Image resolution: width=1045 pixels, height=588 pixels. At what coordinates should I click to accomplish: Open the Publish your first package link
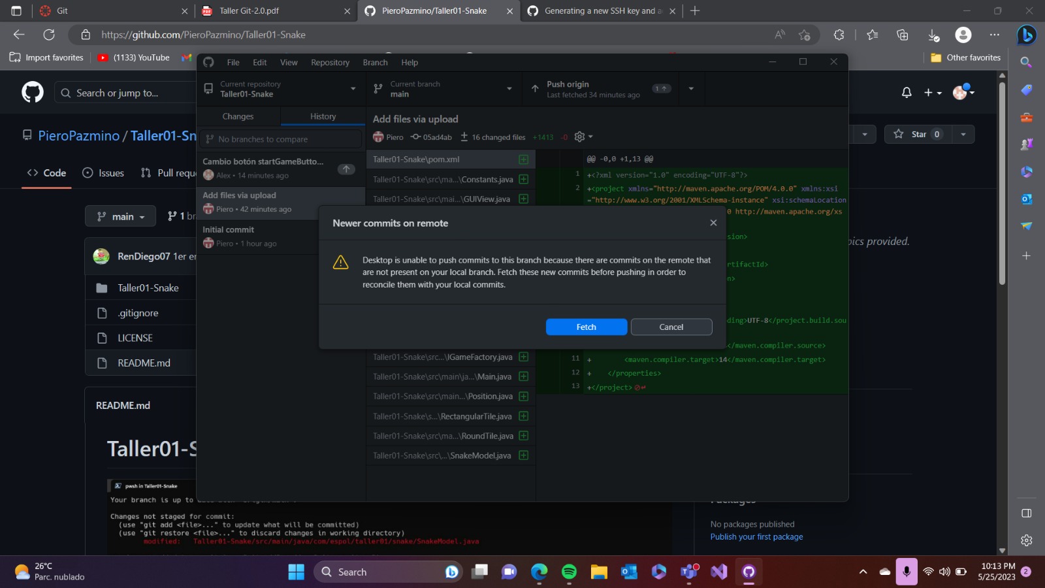(756, 536)
